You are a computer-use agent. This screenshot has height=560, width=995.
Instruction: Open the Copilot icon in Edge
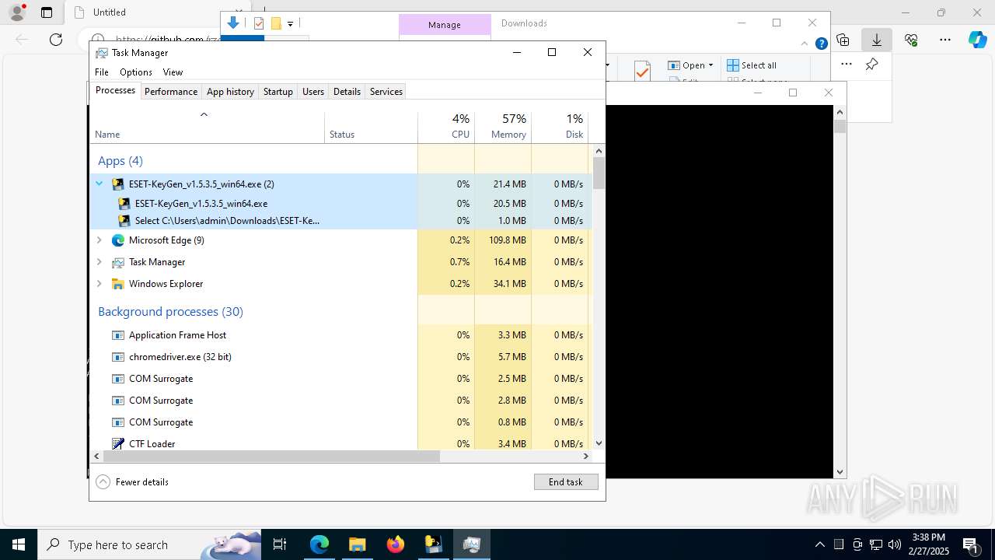coord(977,40)
